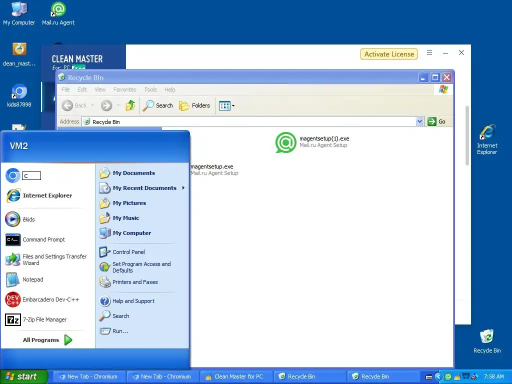Open the File menu
This screenshot has width=512, height=384.
point(65,89)
